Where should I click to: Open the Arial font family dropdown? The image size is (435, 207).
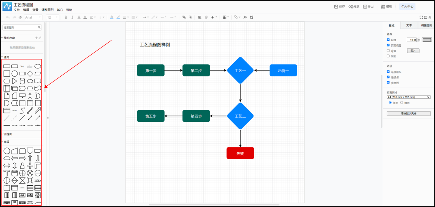[x=33, y=17]
